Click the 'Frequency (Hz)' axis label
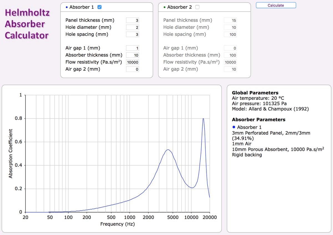Image resolution: width=333 pixels, height=235 pixels. [117, 224]
